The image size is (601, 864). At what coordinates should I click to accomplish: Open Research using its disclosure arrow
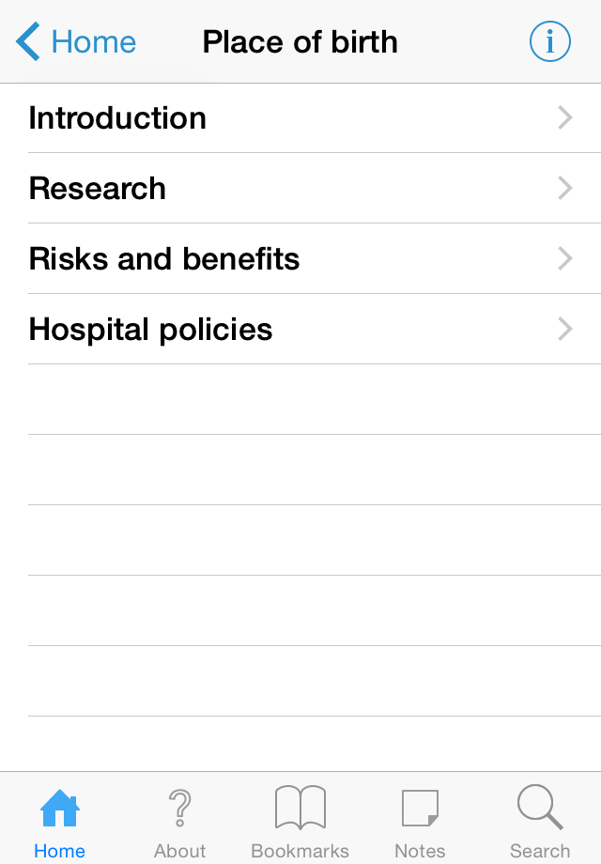pos(563,188)
